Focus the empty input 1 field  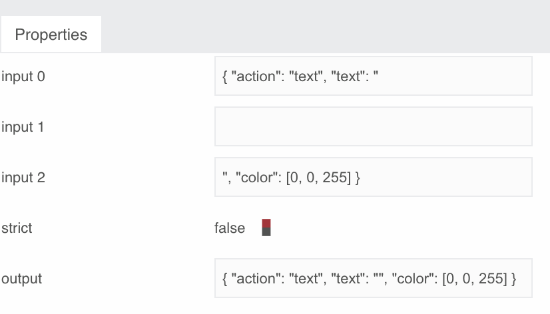tap(374, 126)
